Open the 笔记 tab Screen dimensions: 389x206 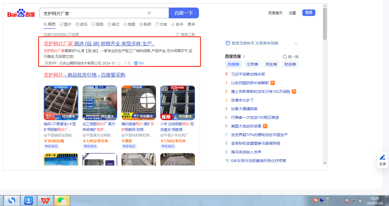coord(113,24)
